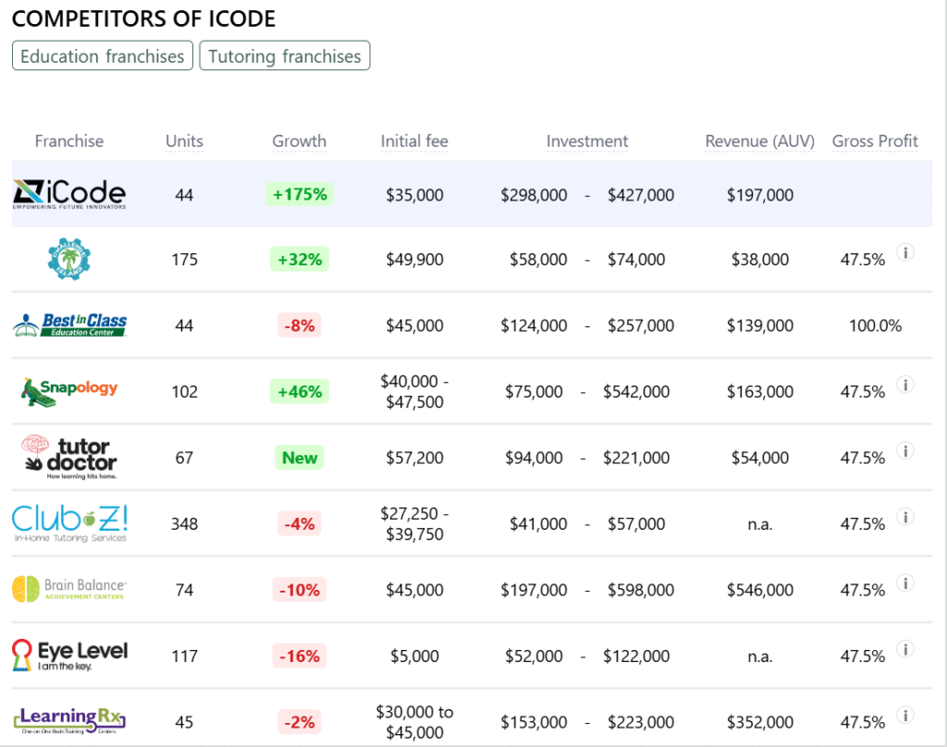
Task: Click the -16% growth badge
Action: pos(300,655)
